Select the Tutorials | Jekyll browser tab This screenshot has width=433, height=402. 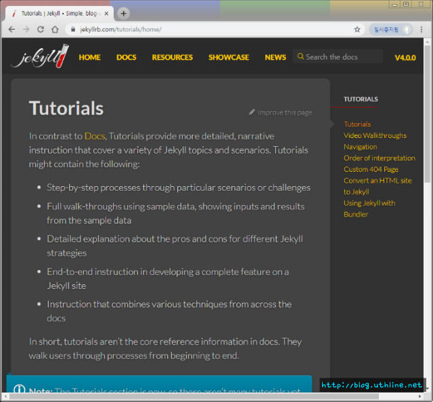[x=60, y=14]
